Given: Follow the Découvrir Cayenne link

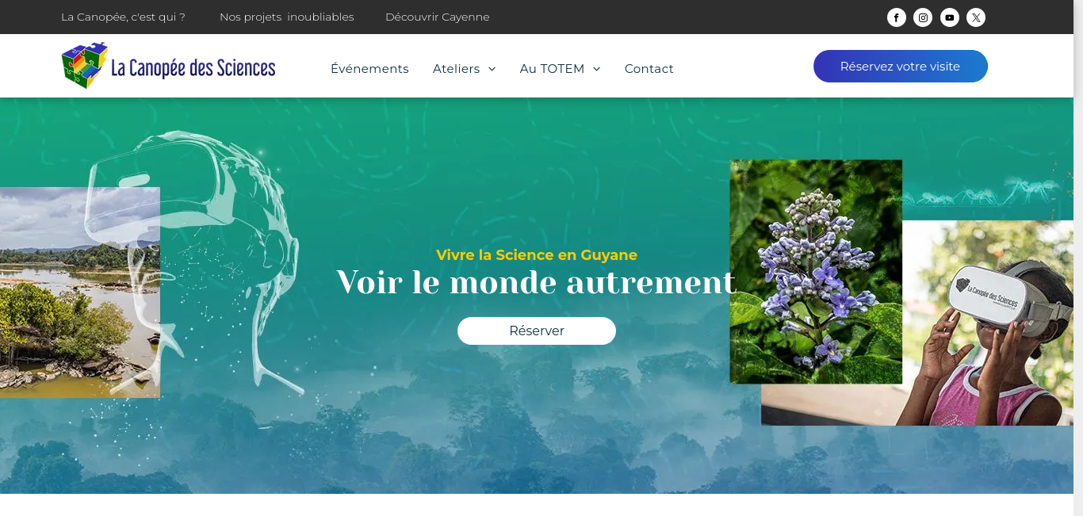Looking at the screenshot, I should click(438, 17).
